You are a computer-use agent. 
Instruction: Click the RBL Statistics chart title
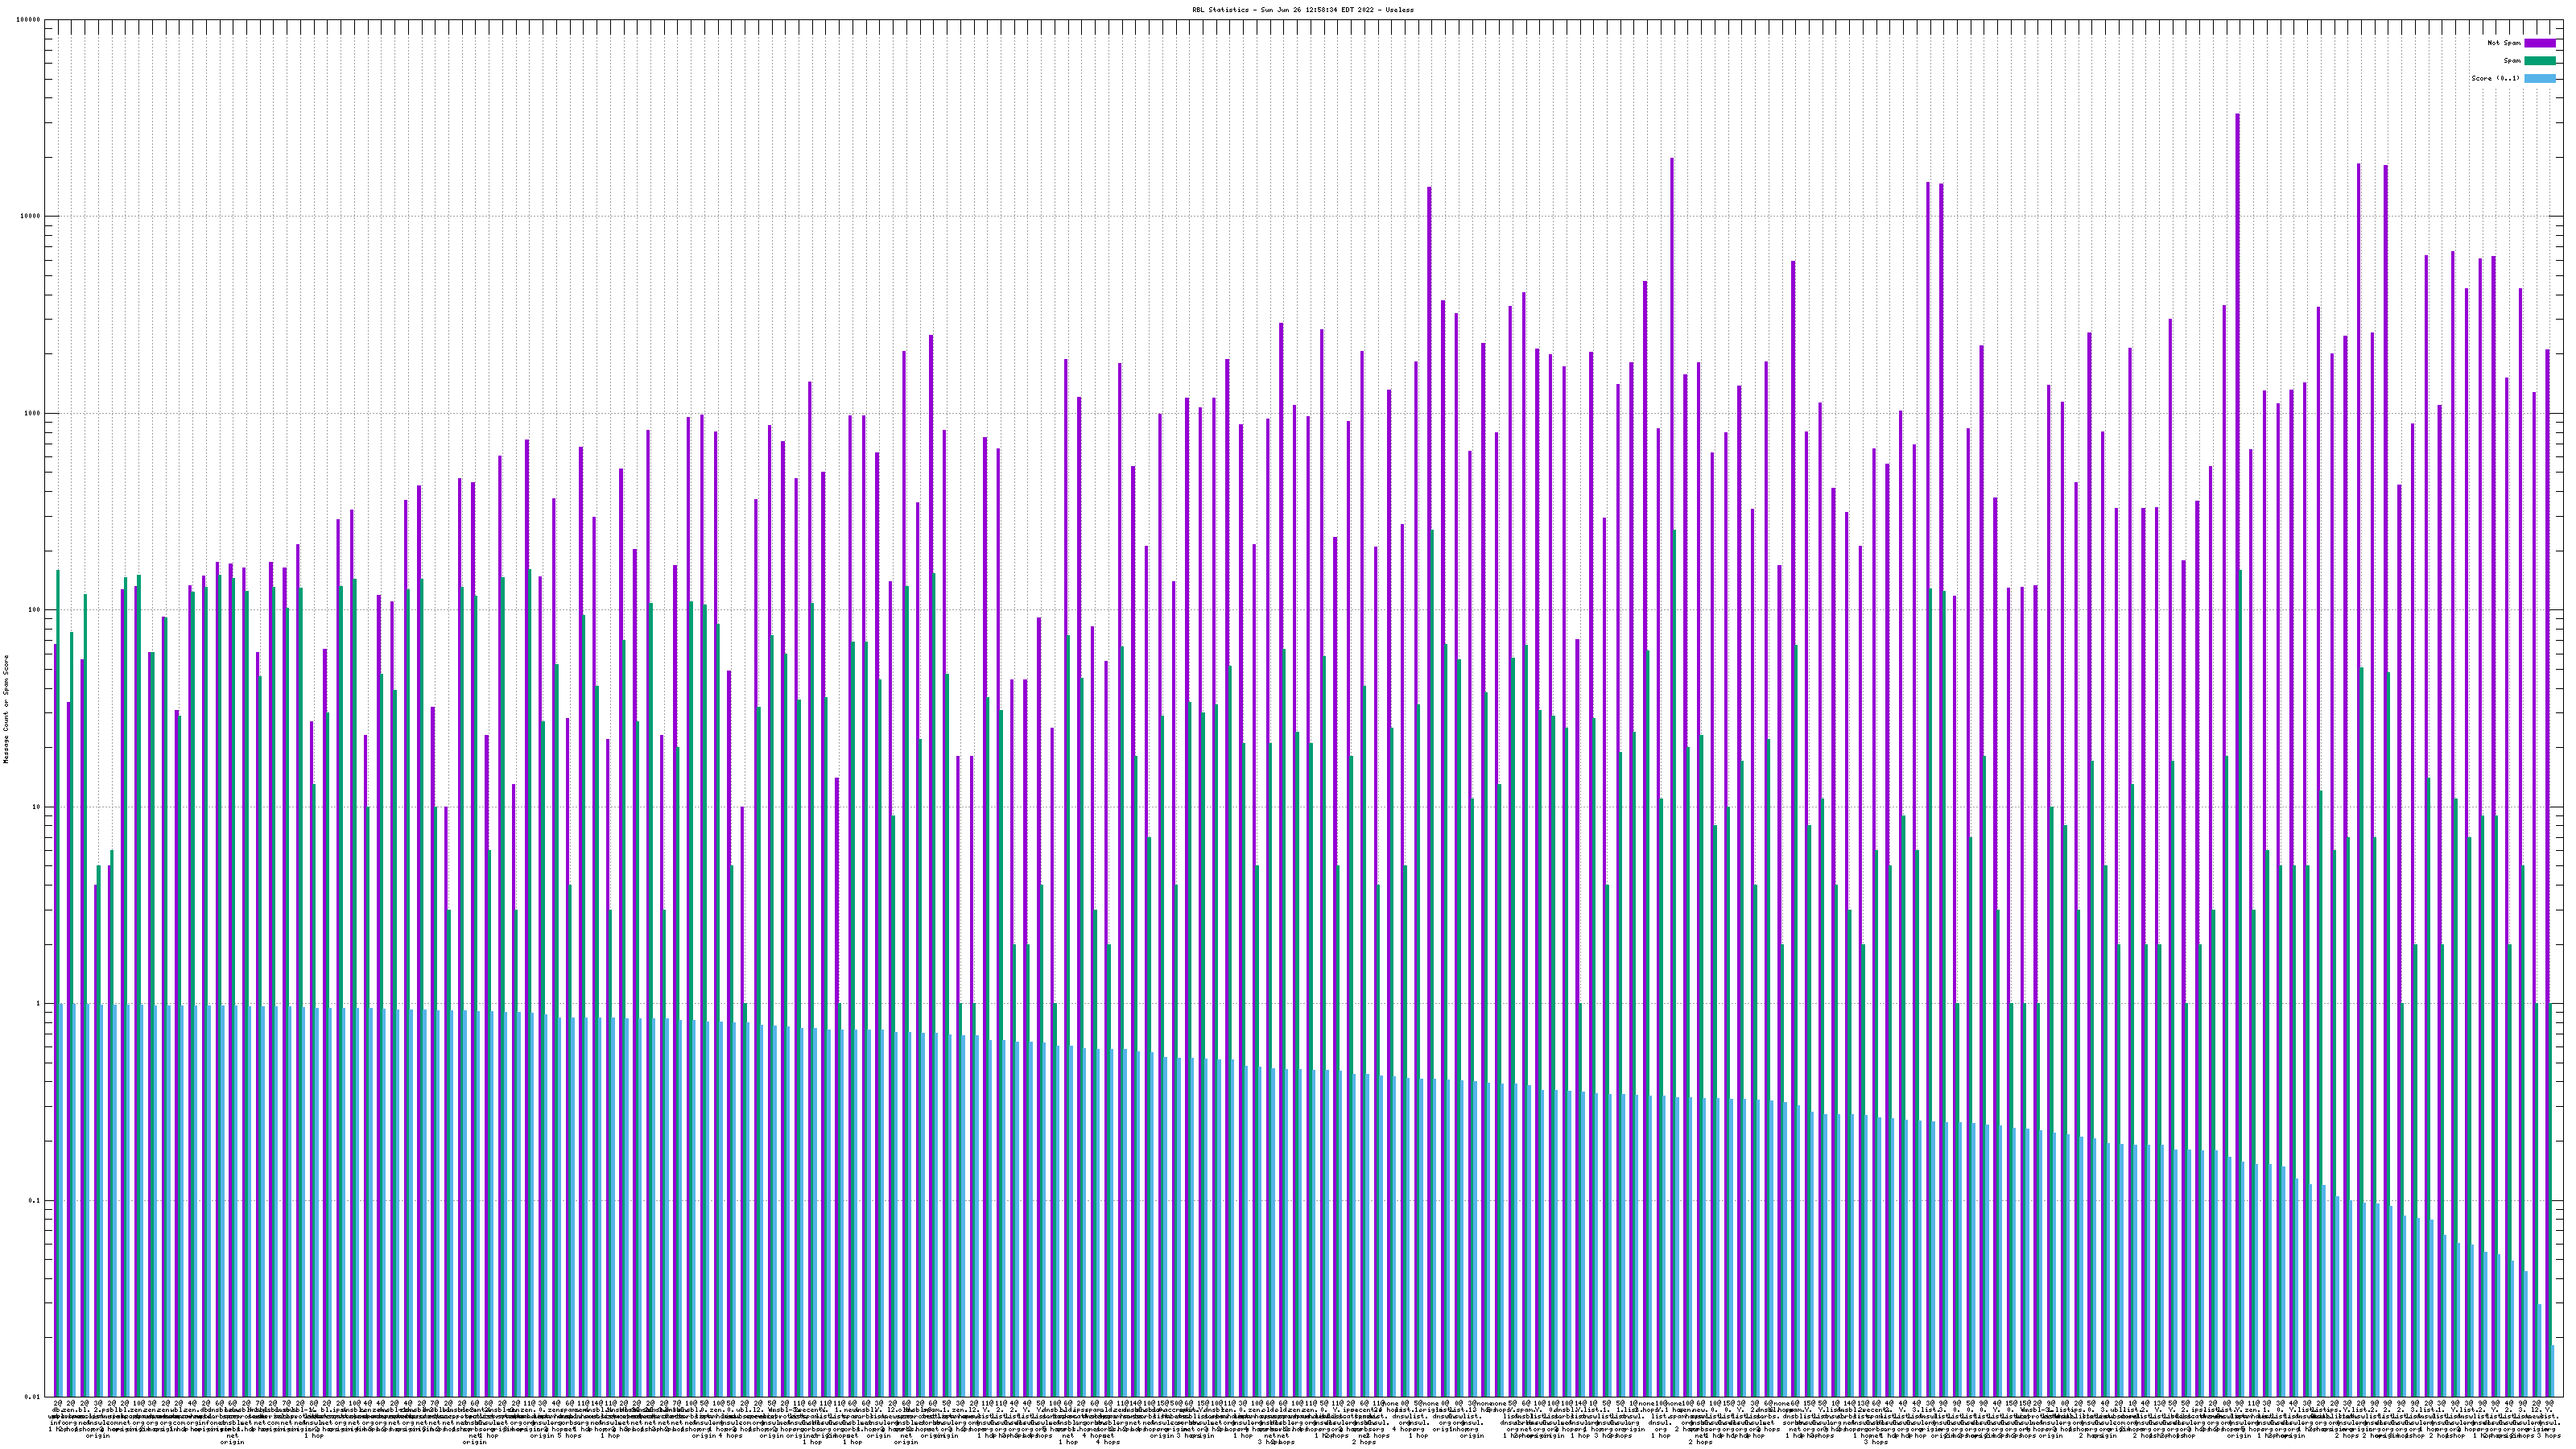coord(1302,10)
